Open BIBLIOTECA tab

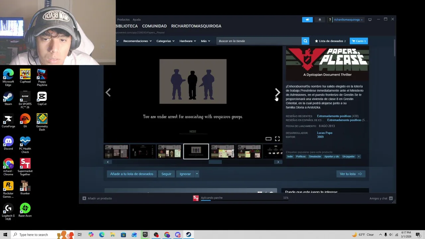click(127, 26)
